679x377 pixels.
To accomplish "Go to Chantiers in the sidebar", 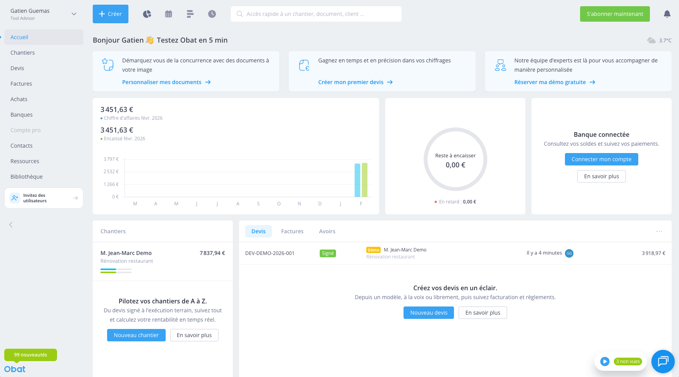I will click(23, 53).
